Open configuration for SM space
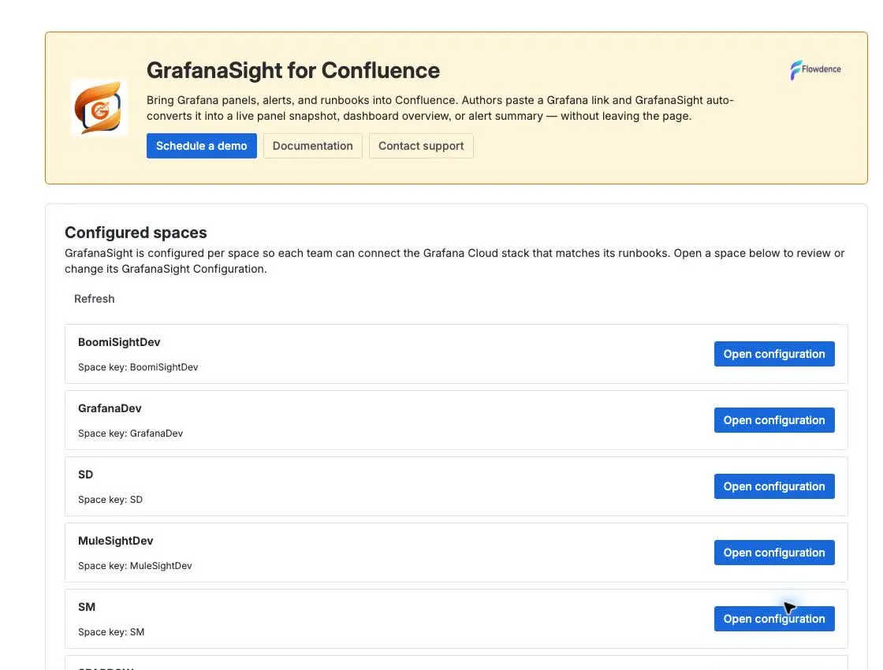 [x=774, y=619]
